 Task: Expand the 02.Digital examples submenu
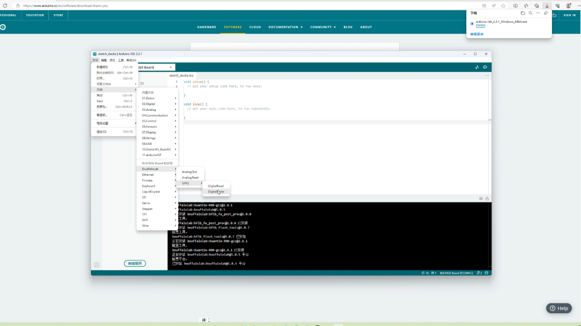[x=157, y=104]
